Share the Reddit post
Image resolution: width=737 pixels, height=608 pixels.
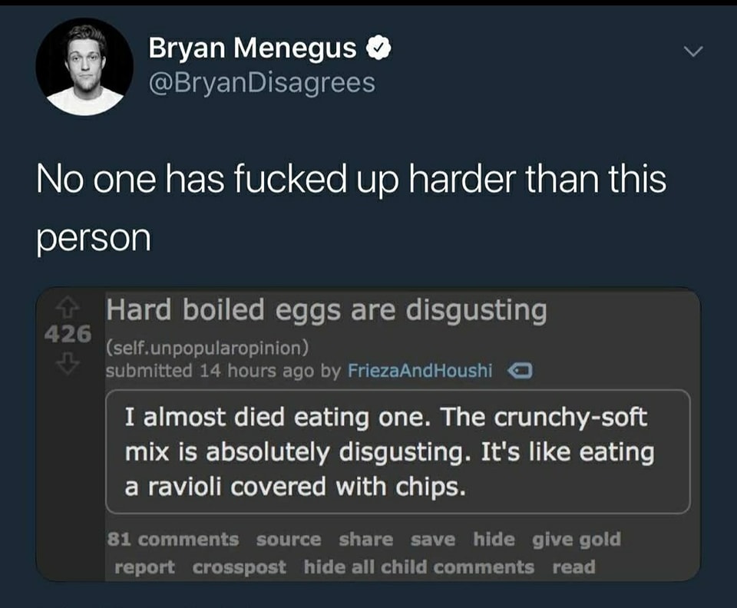point(365,540)
